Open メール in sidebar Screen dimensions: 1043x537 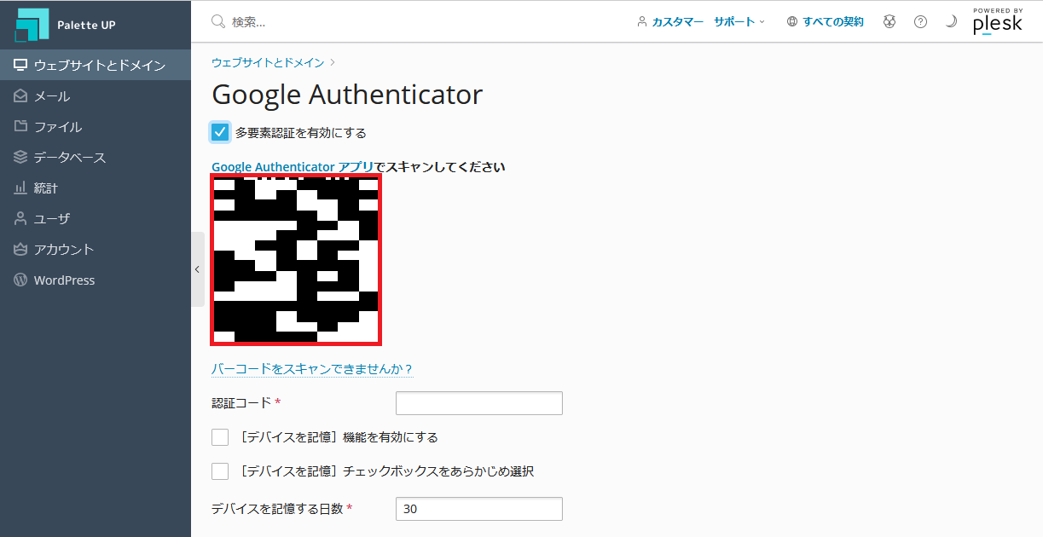(96, 96)
